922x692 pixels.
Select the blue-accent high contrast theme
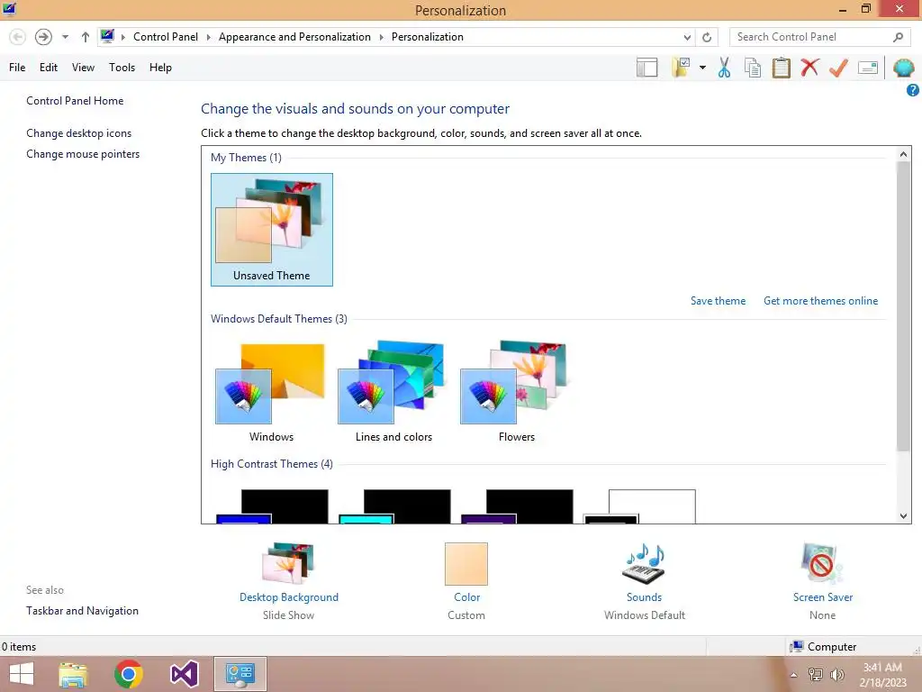click(x=272, y=506)
